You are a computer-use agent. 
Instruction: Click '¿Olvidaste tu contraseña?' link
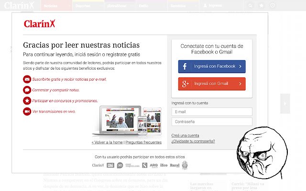pos(193,141)
